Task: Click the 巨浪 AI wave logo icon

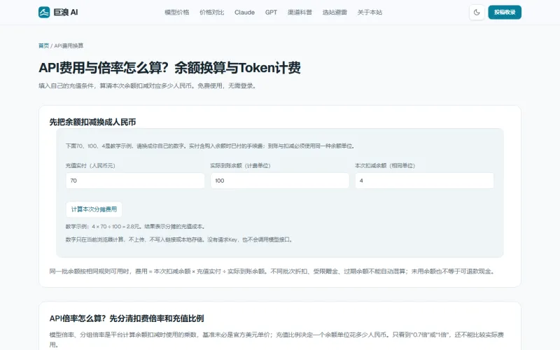Action: 44,12
